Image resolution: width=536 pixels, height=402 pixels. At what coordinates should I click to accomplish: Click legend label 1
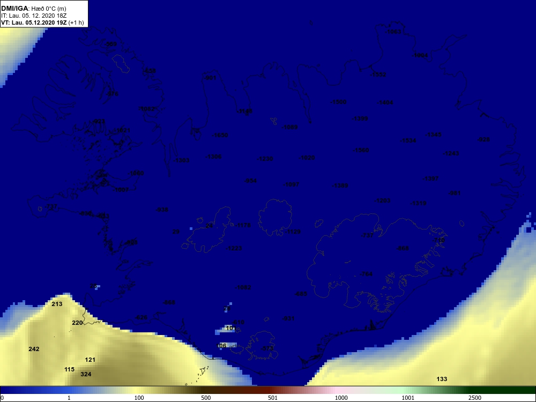pos(69,398)
